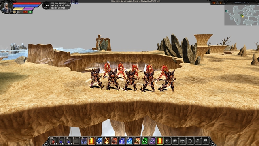Screen dimensions: 259x146
Task: Click the purple orb skill icon
Action: tap(152, 141)
